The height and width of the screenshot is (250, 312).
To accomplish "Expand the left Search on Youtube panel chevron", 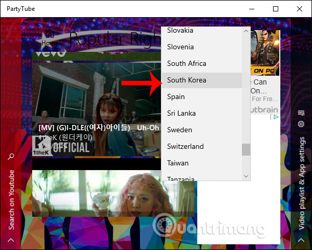I will pos(11,240).
